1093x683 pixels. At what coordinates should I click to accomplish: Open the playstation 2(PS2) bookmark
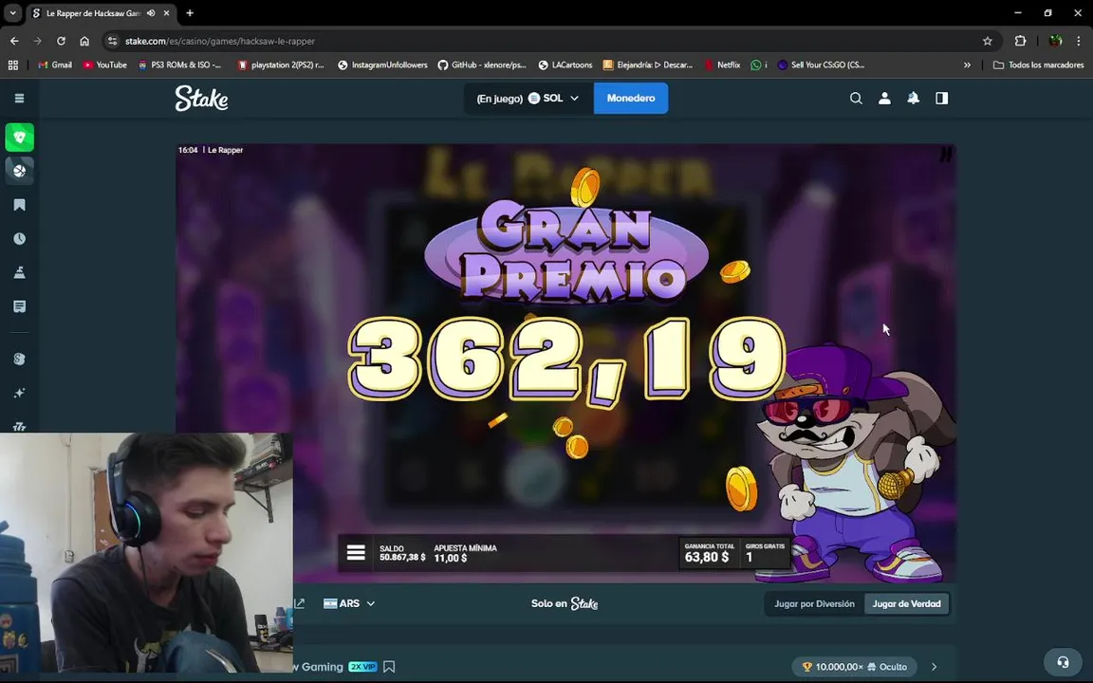[281, 65]
